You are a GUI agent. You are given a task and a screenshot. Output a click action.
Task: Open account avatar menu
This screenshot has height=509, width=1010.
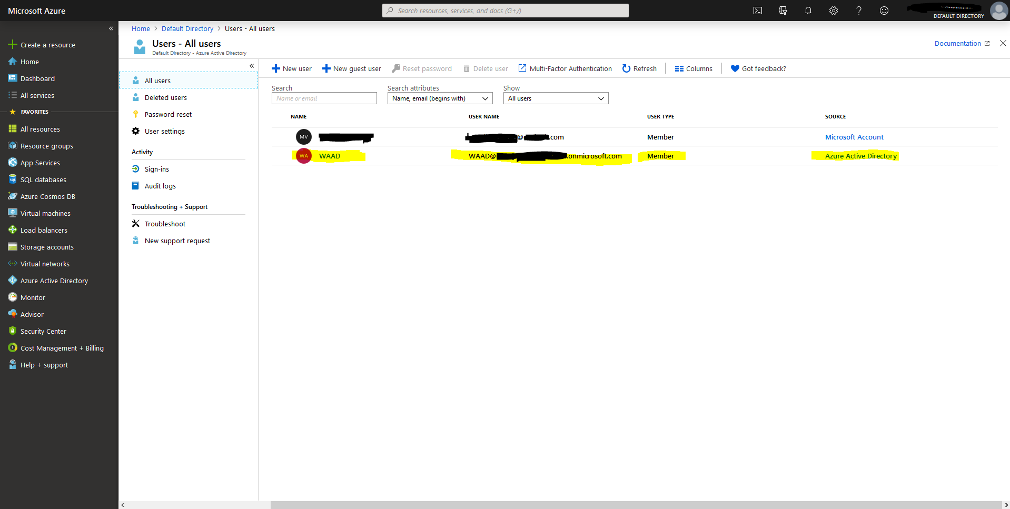(x=998, y=11)
